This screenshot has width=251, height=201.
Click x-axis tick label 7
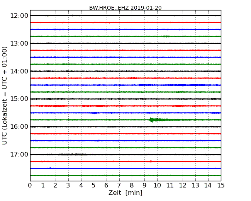coord(119,186)
